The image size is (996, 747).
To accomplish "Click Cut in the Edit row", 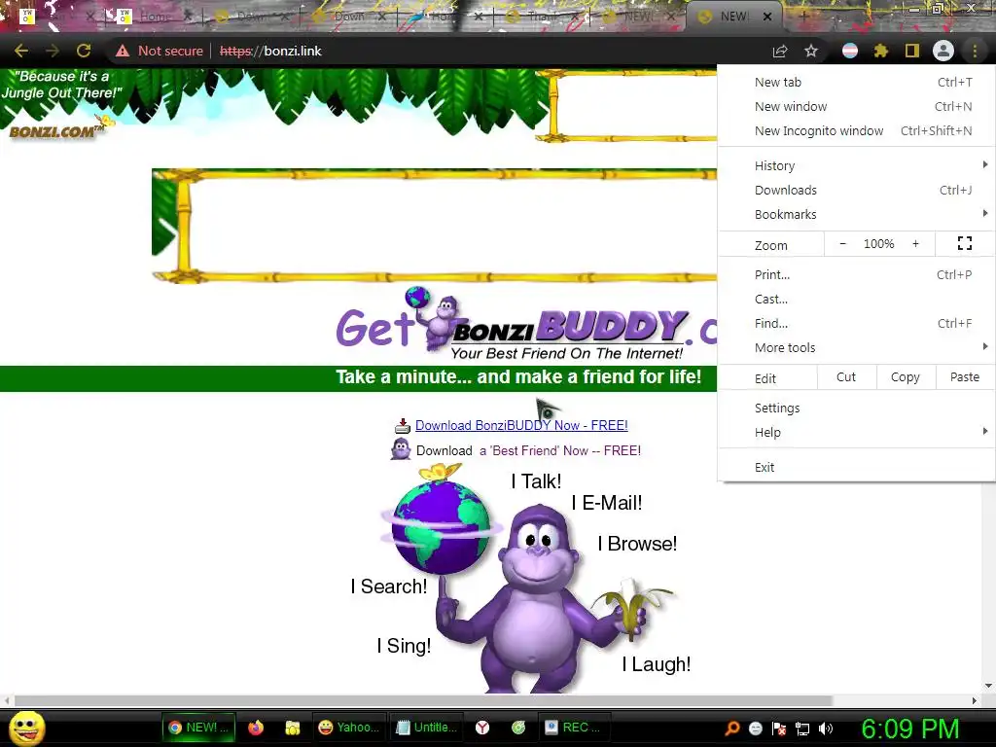I will [x=846, y=376].
